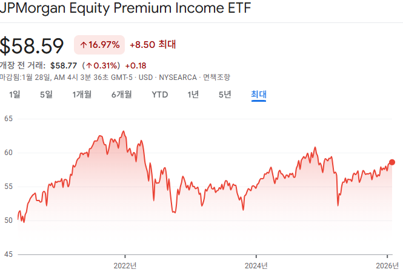Image resolution: width=403 pixels, height=275 pixels.
Task: Click the 2022년 x-axis label
Action: point(125,265)
